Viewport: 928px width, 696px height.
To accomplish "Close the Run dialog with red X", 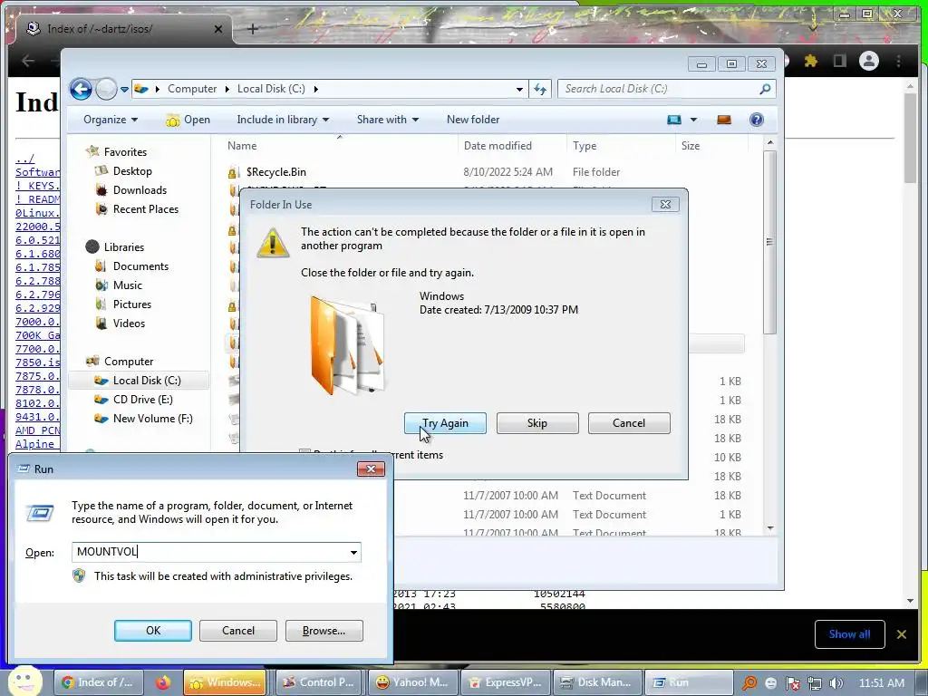I will click(371, 469).
